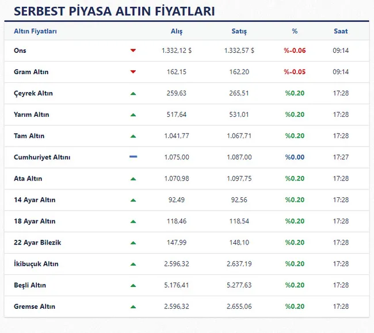Click the green up arrow for Beşli Altın
Screen dimensions: 374x333
(133, 285)
